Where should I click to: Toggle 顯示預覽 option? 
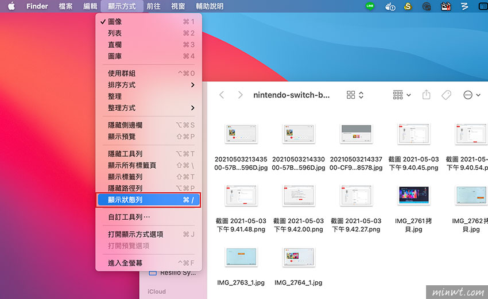[149, 136]
